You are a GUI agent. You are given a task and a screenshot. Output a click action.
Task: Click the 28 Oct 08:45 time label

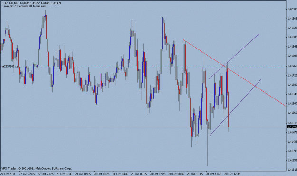pos(176,174)
